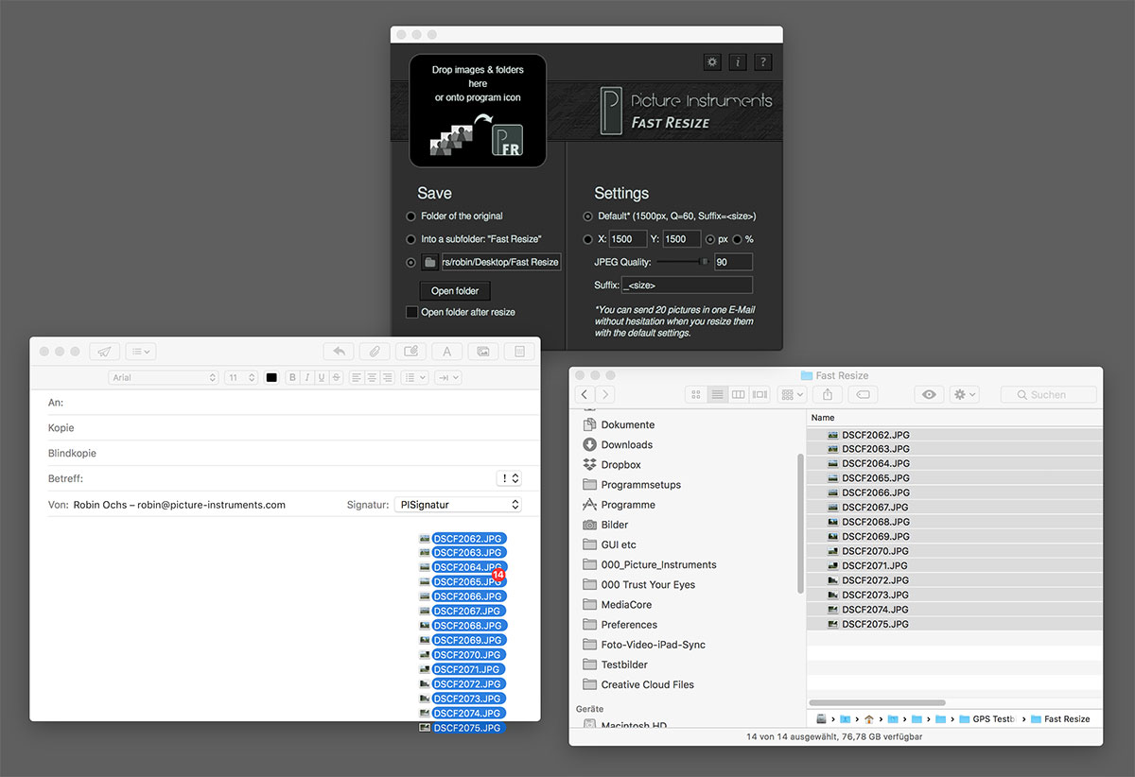The height and width of the screenshot is (777, 1135).
Task: Align text left in Mail format bar
Action: coord(357,377)
